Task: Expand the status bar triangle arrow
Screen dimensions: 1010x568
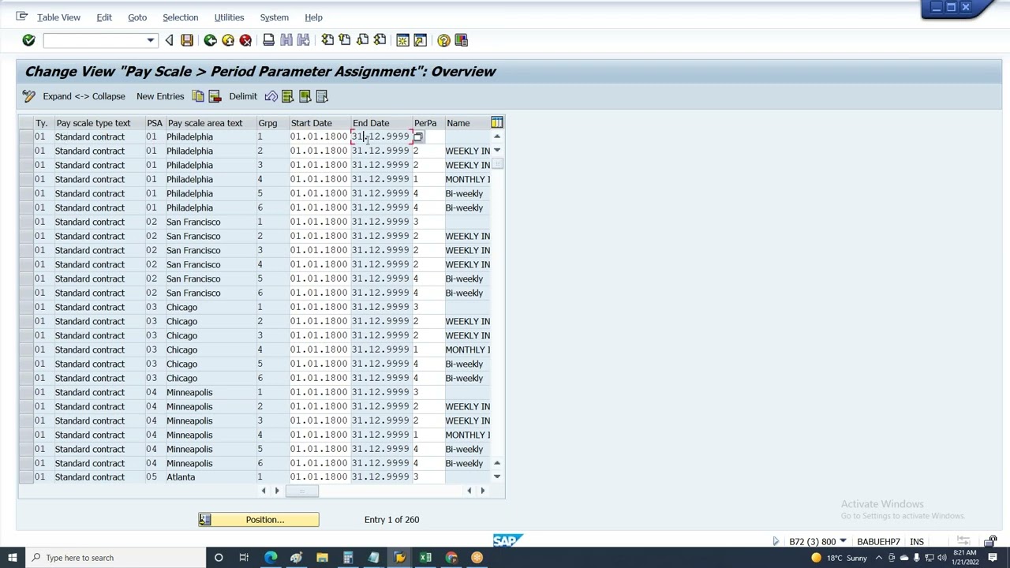Action: coord(776,541)
